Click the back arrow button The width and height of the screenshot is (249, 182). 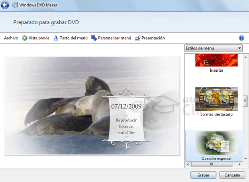pos(6,5)
